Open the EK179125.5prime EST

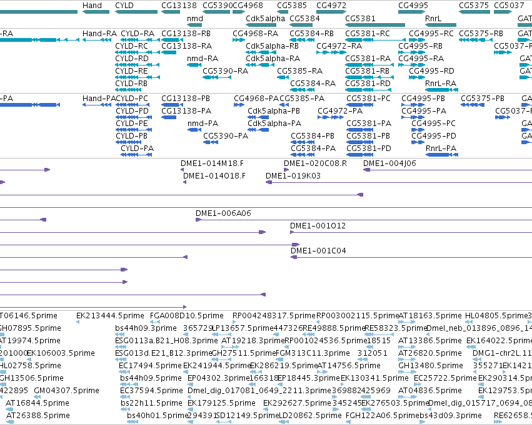click(190, 409)
